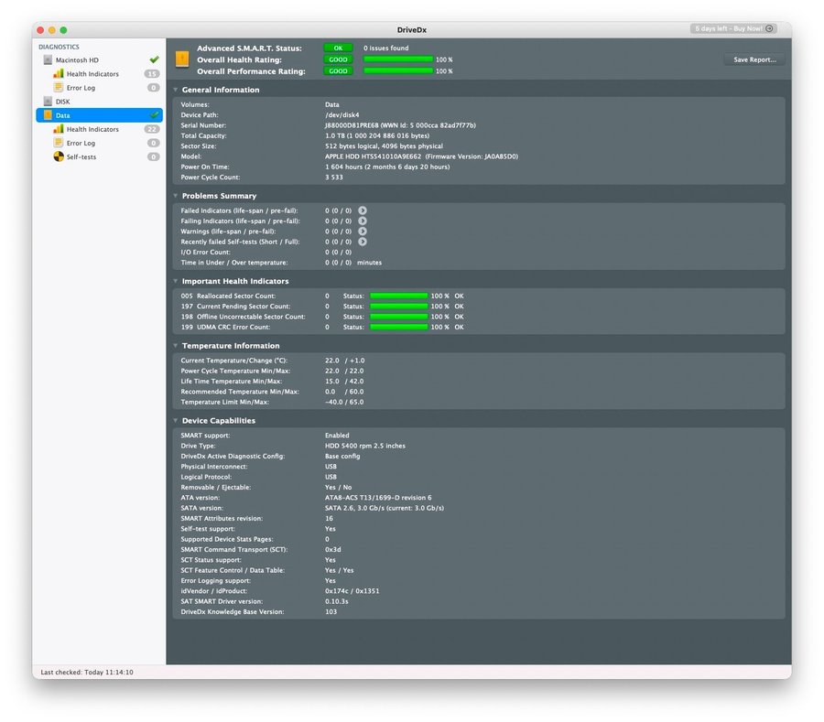Click the Save Report button
Screen dimensions: 824x722
coord(754,59)
